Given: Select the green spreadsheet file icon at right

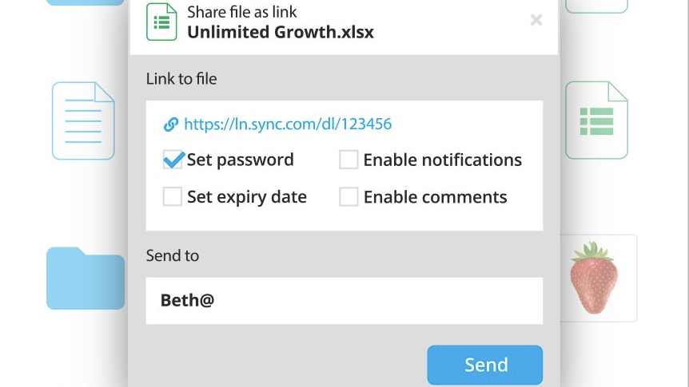Looking at the screenshot, I should coord(596,120).
